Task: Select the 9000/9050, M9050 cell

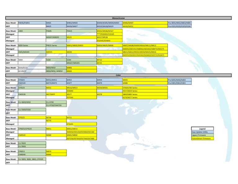Action: [x=56, y=71]
